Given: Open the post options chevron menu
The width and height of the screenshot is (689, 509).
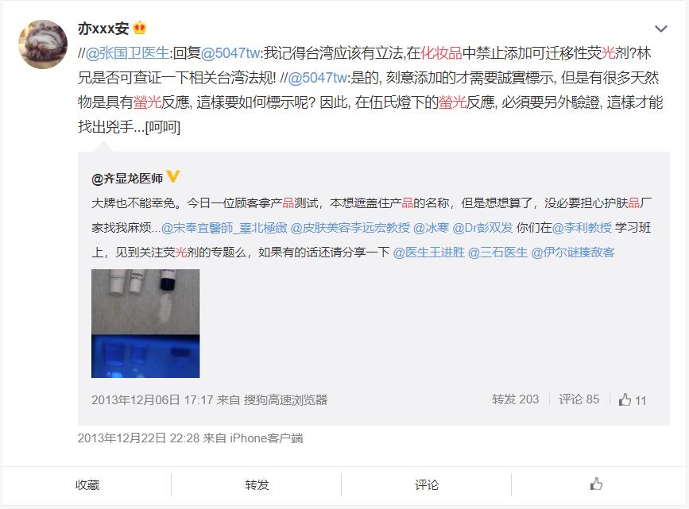Looking at the screenshot, I should [x=661, y=29].
